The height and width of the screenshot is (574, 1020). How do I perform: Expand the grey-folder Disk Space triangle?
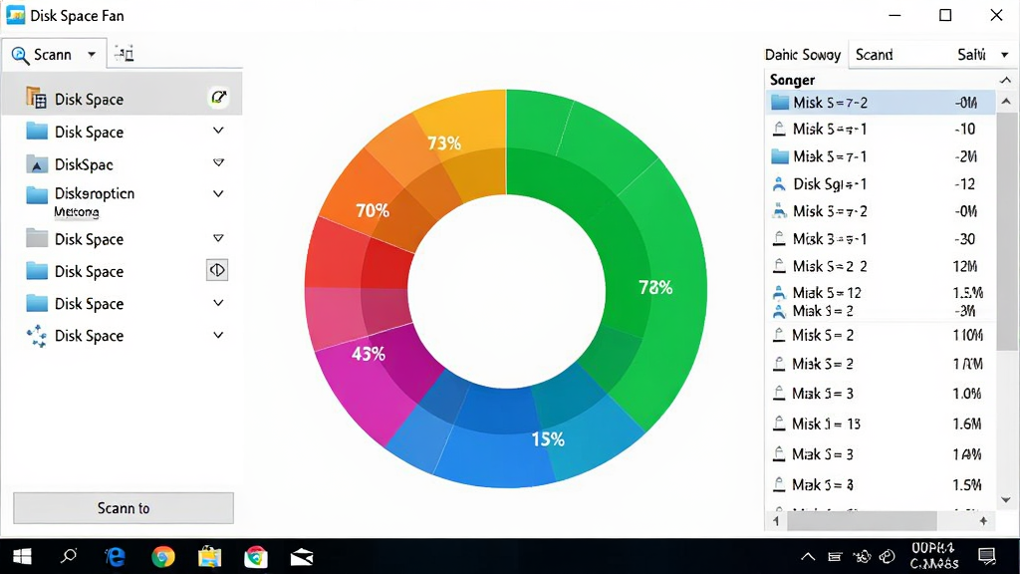(218, 238)
